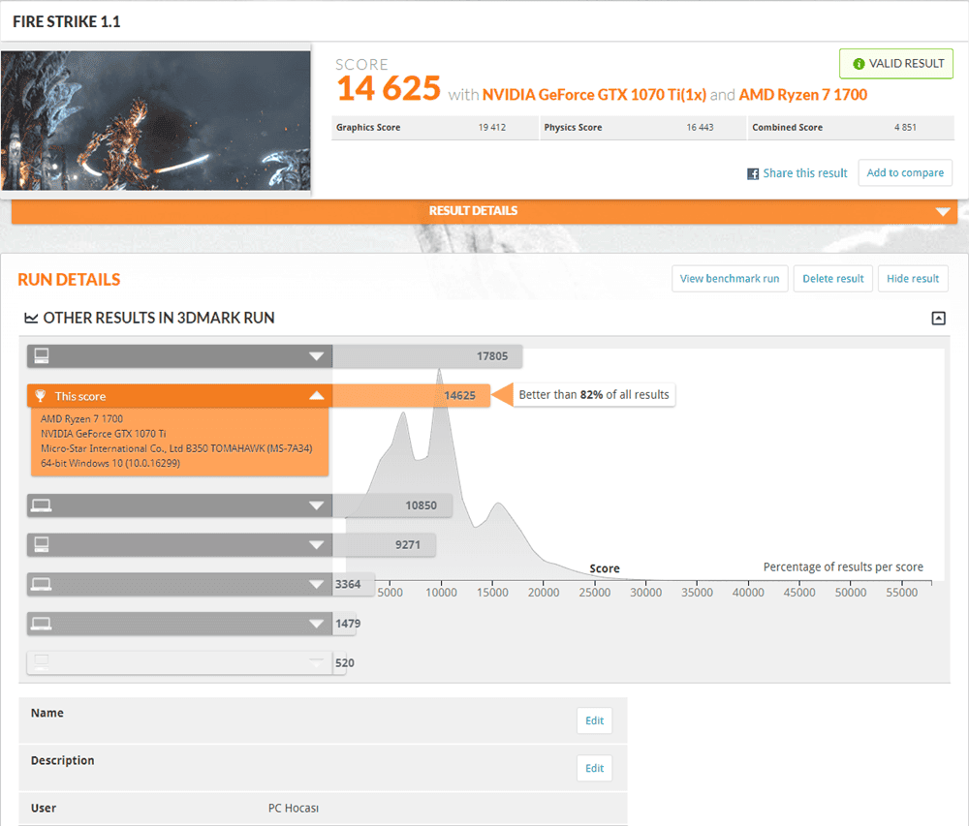Click the trophy icon on This score row
The height and width of the screenshot is (826, 969).
[x=40, y=396]
